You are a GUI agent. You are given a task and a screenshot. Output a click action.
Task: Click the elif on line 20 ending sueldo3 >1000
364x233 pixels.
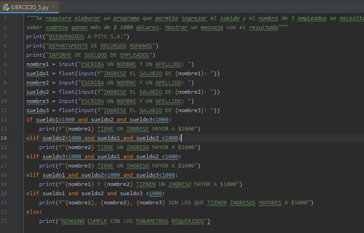(95, 193)
